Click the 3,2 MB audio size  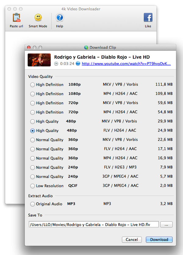point(166,204)
